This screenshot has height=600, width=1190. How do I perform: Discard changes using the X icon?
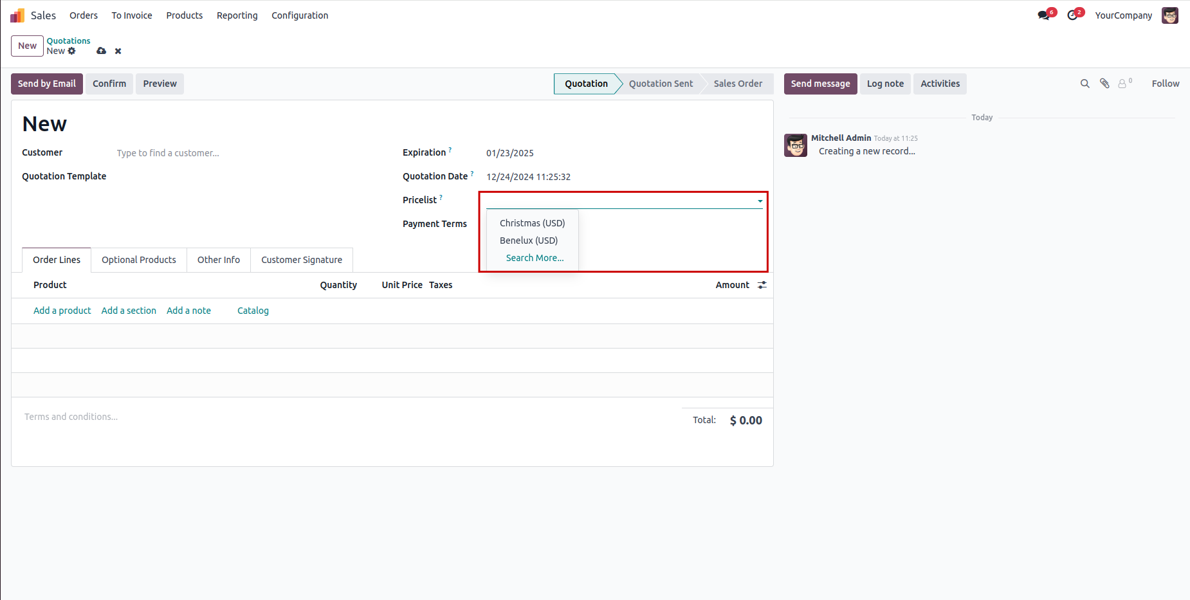pos(118,51)
